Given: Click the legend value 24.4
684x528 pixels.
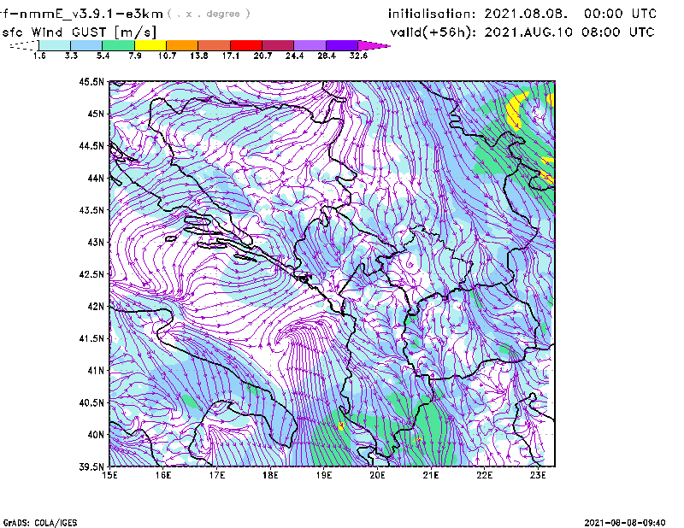Looking at the screenshot, I should [x=294, y=56].
